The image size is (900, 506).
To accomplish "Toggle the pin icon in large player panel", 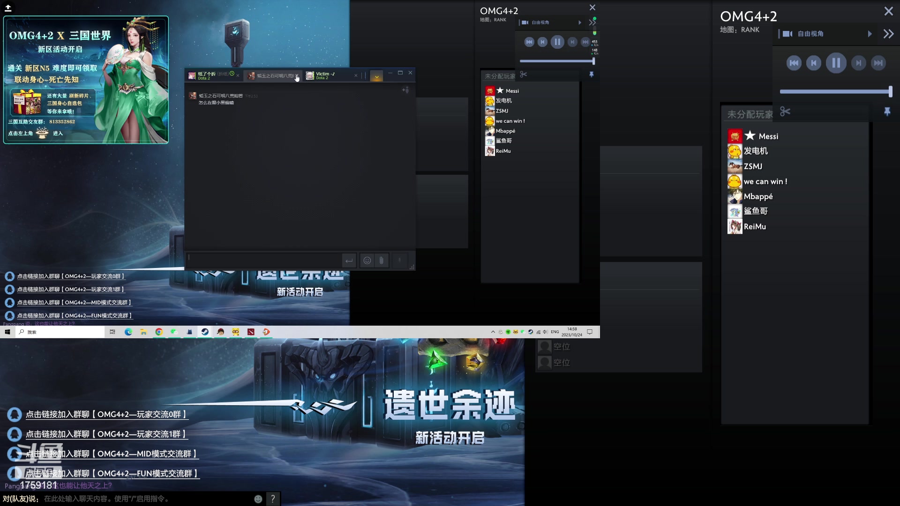I will coord(887,112).
